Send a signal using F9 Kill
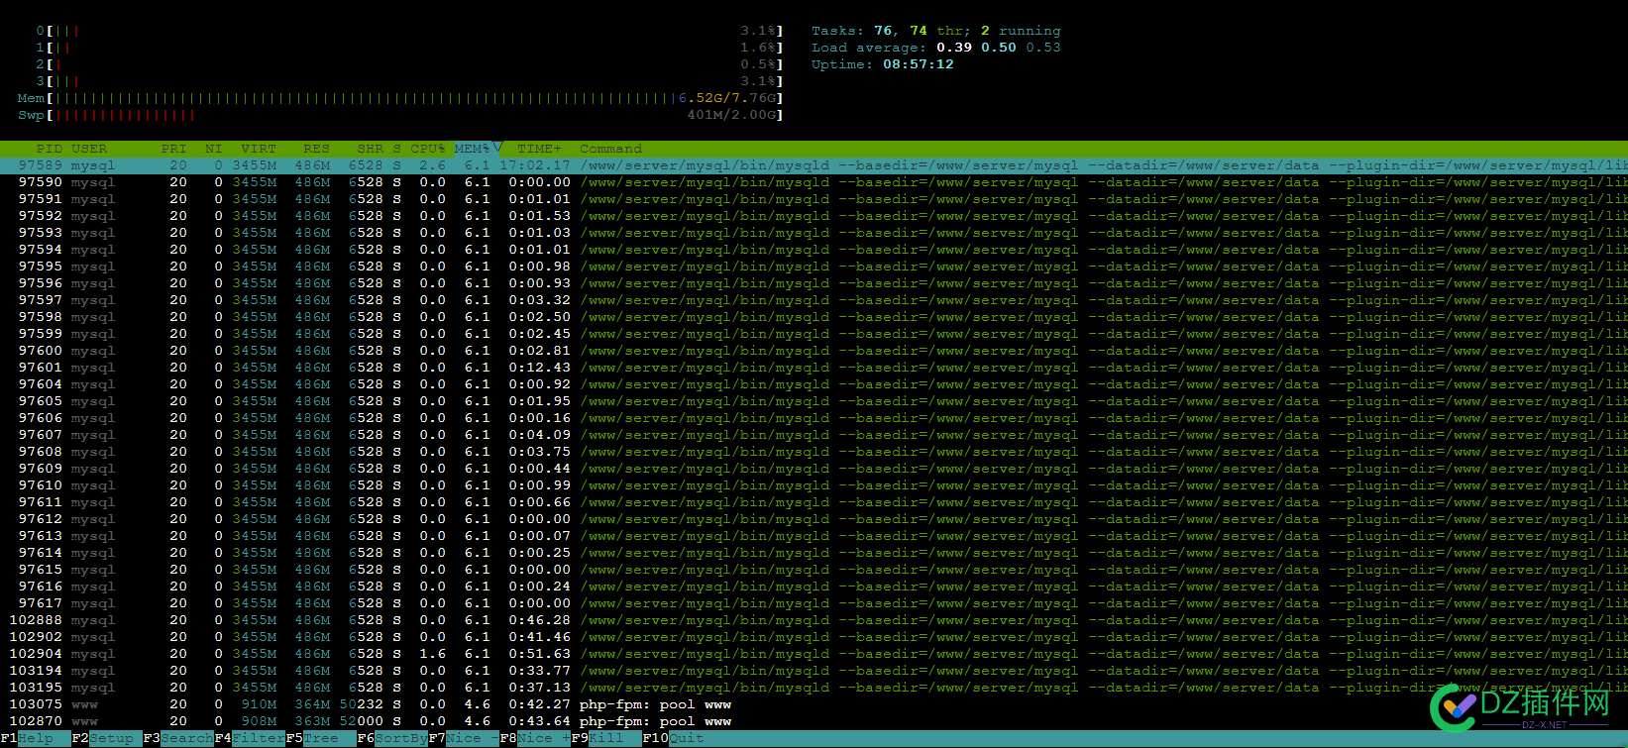The image size is (1628, 748). [606, 738]
